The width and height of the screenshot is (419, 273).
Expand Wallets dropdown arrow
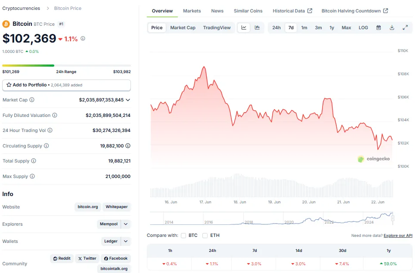[126, 241]
